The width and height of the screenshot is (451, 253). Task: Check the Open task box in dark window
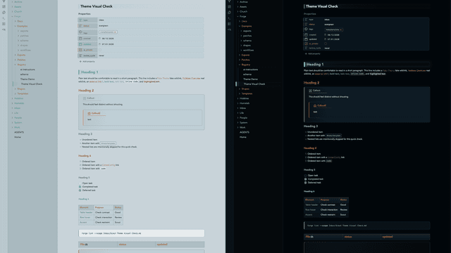pos(305,175)
